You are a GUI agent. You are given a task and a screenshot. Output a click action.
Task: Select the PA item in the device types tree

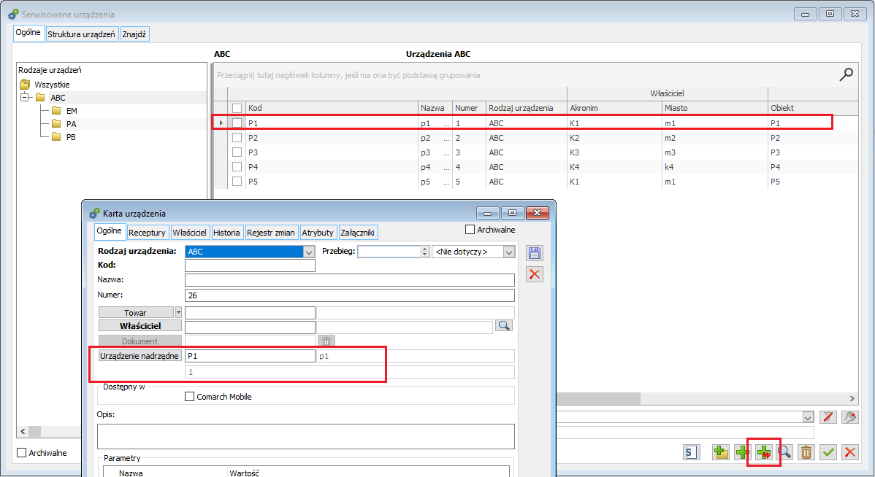(x=72, y=124)
